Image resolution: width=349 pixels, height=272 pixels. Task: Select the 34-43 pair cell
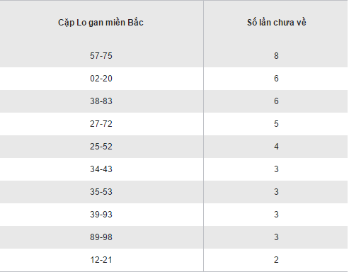tap(101, 169)
